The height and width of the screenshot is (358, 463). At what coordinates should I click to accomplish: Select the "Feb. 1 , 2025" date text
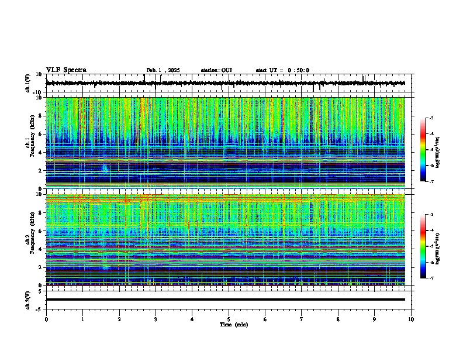[163, 70]
